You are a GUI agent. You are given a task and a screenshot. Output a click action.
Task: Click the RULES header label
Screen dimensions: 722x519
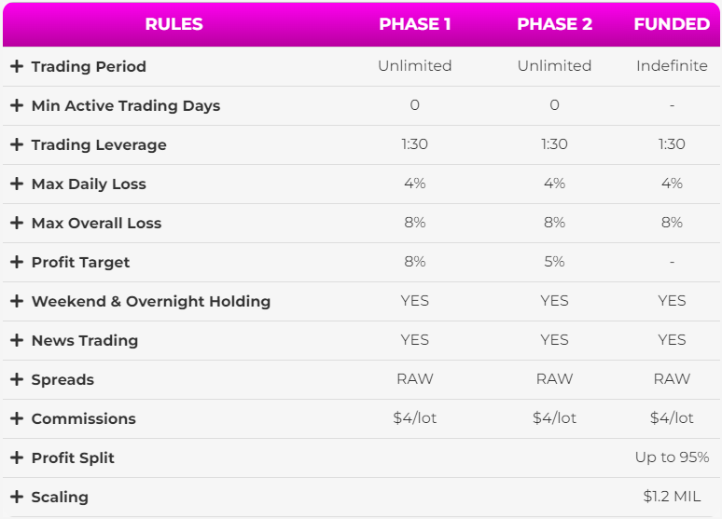(x=174, y=24)
